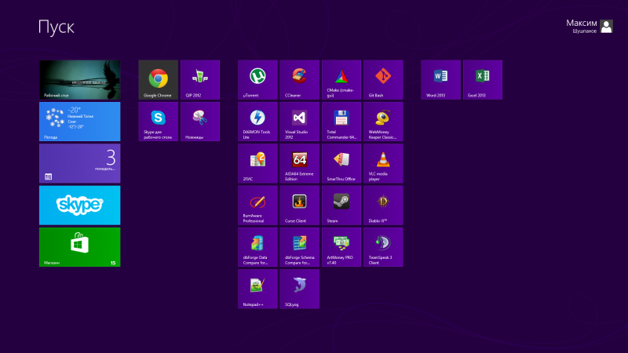The width and height of the screenshot is (628, 353).
Task: Open dbForge Data Compare tile
Action: pyautogui.click(x=257, y=247)
